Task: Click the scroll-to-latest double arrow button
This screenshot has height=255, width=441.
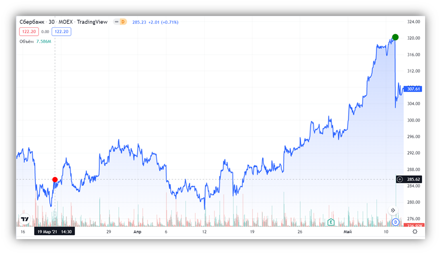Action: click(393, 210)
